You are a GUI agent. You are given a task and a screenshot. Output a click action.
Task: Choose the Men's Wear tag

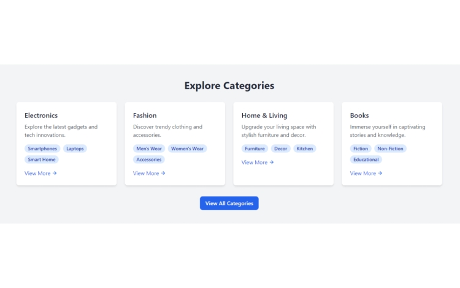(149, 149)
